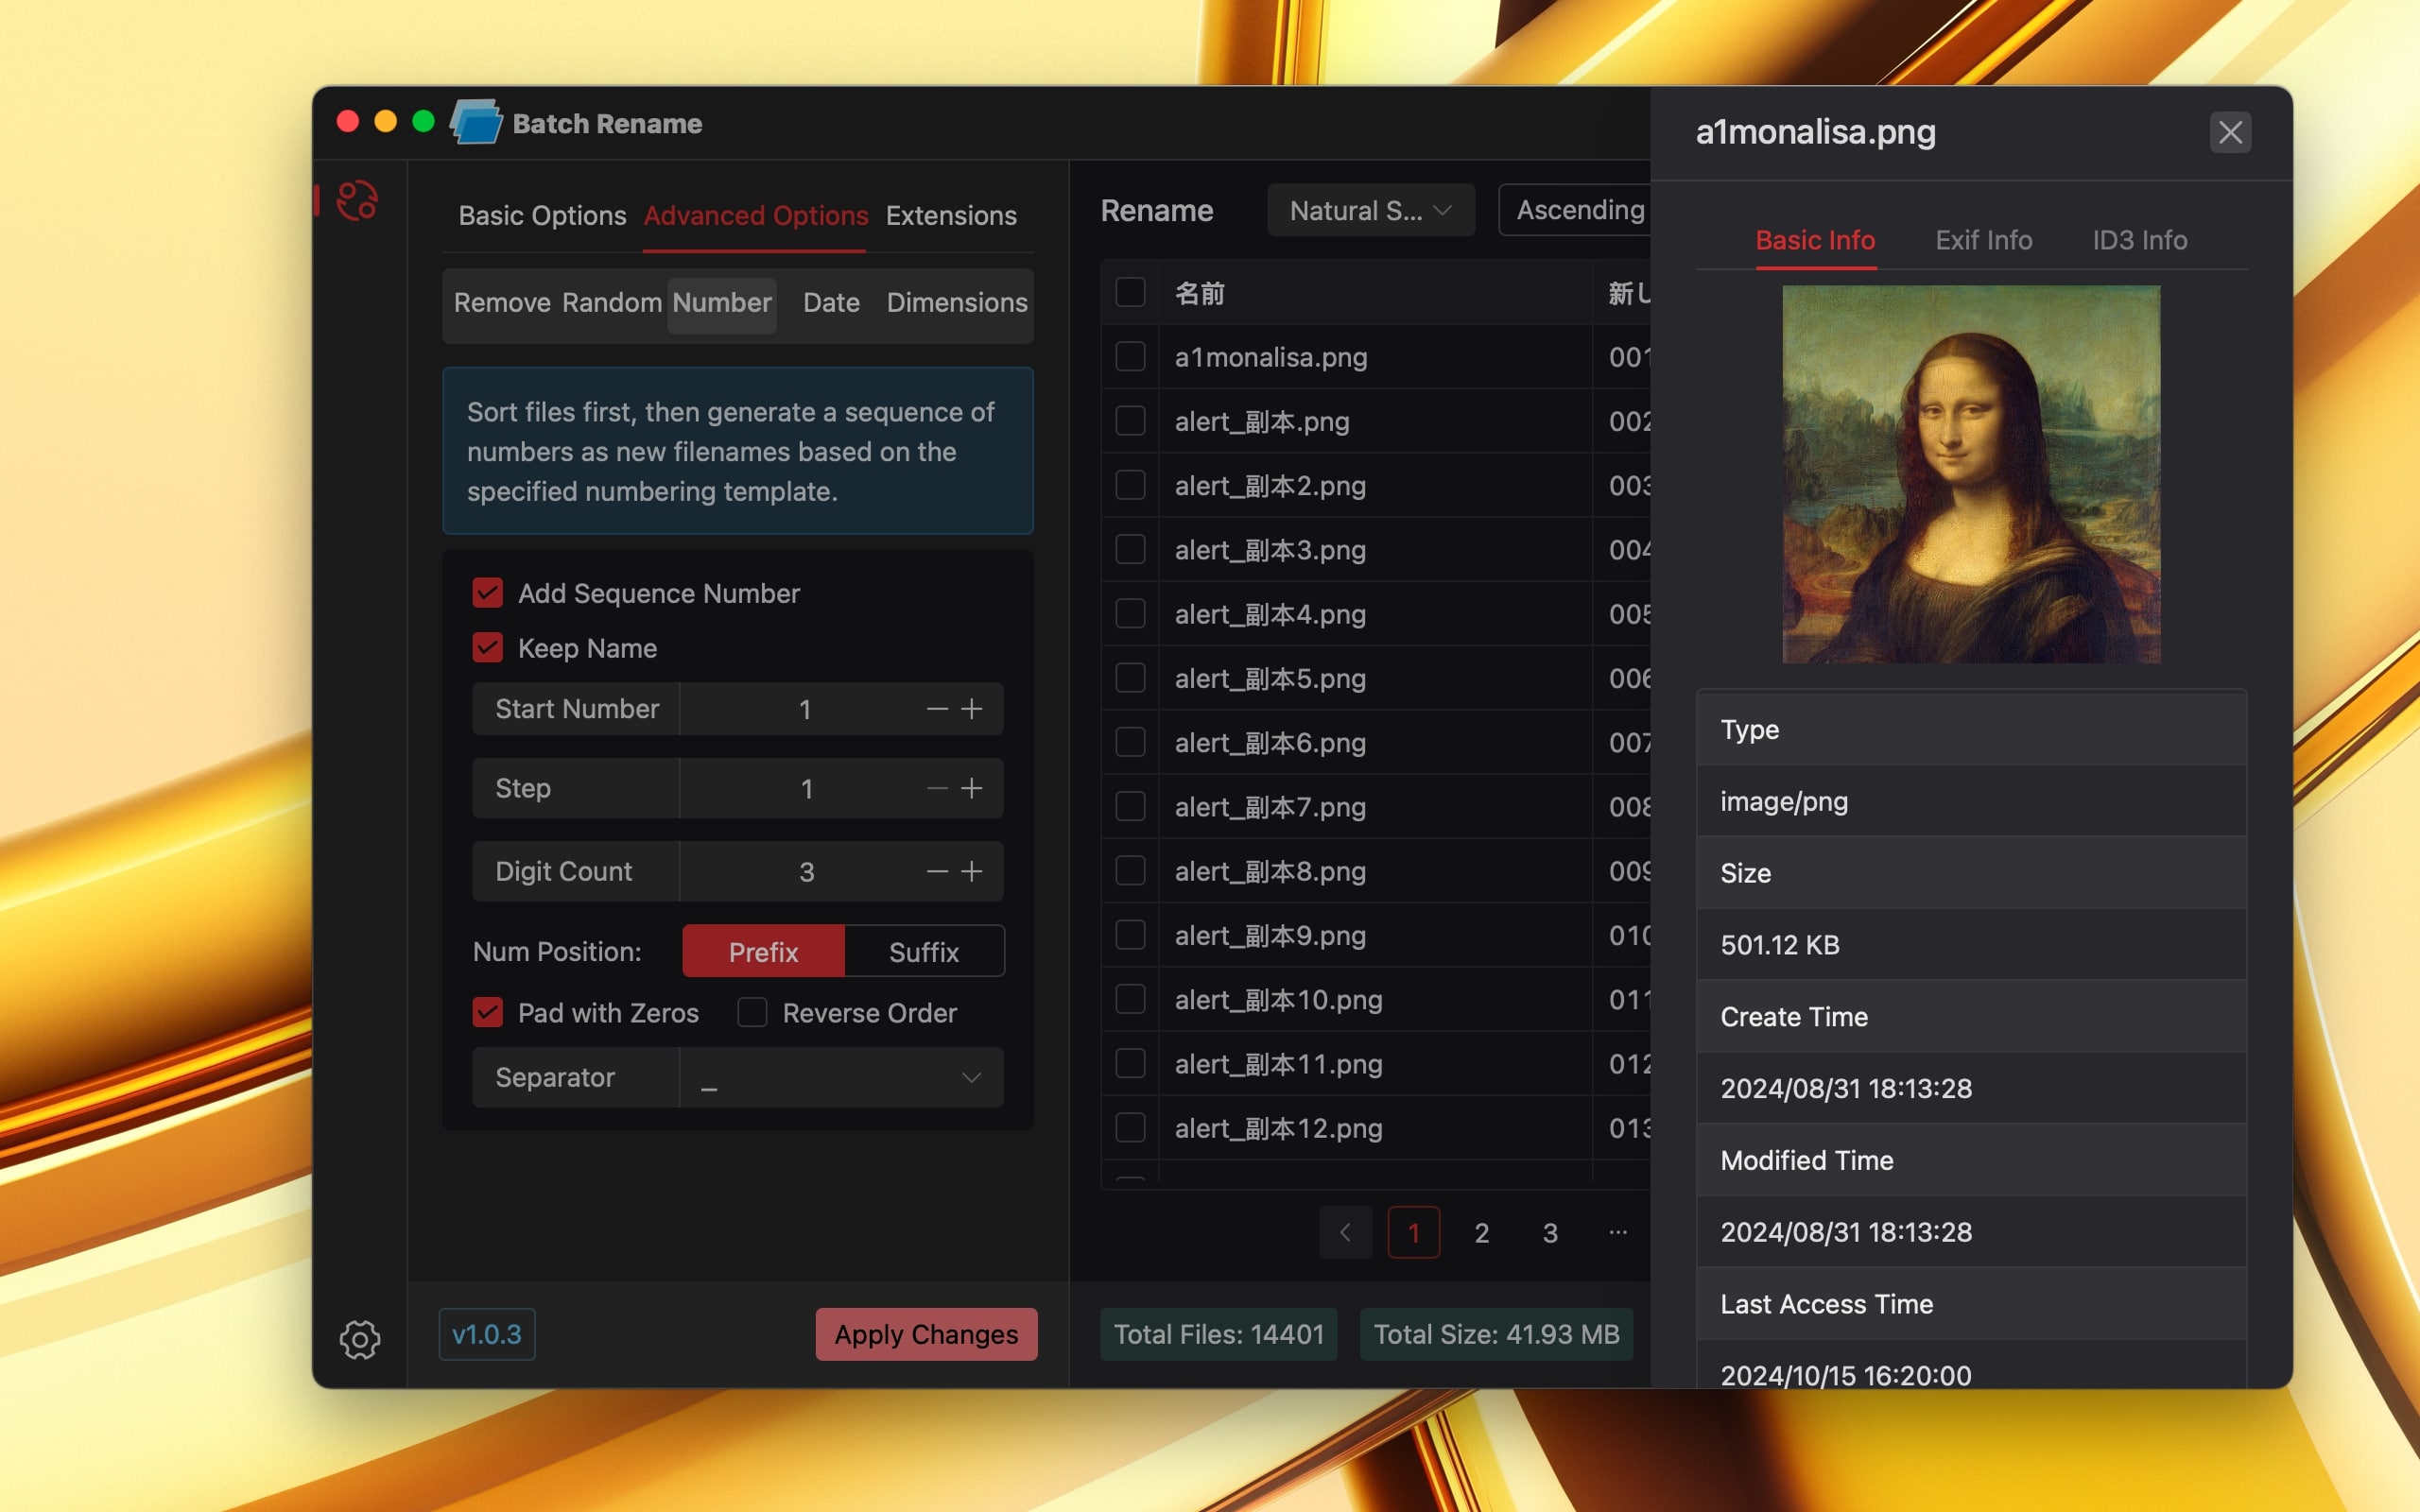Toggle the Add Sequence Number checkbox

click(490, 591)
